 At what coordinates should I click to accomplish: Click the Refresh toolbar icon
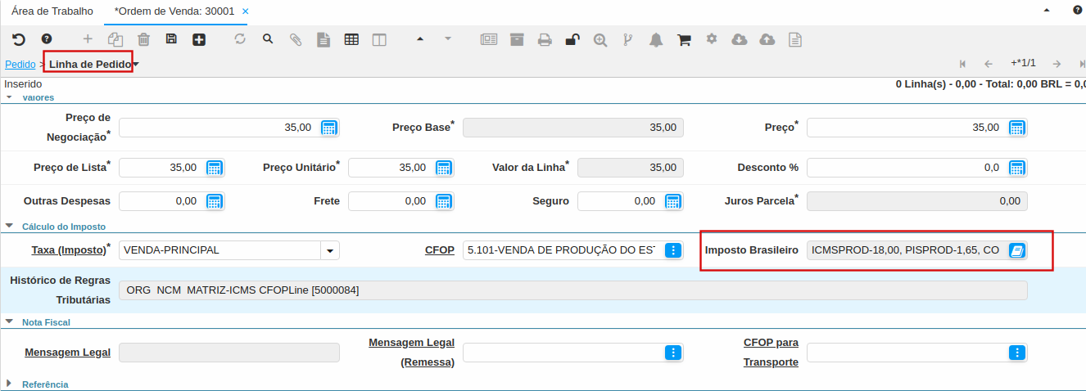coord(240,39)
